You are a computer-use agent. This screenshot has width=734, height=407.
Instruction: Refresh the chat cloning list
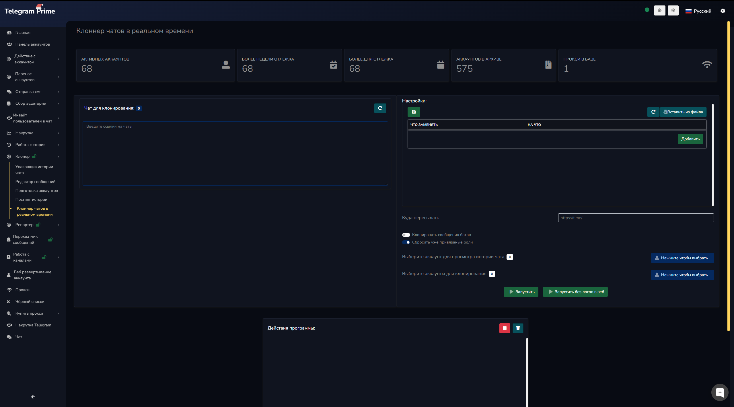click(x=380, y=108)
